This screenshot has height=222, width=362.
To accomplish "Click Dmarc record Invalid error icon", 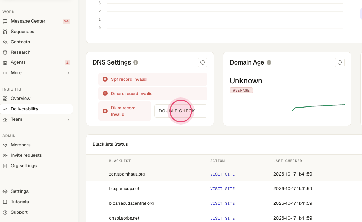I will (105, 93).
